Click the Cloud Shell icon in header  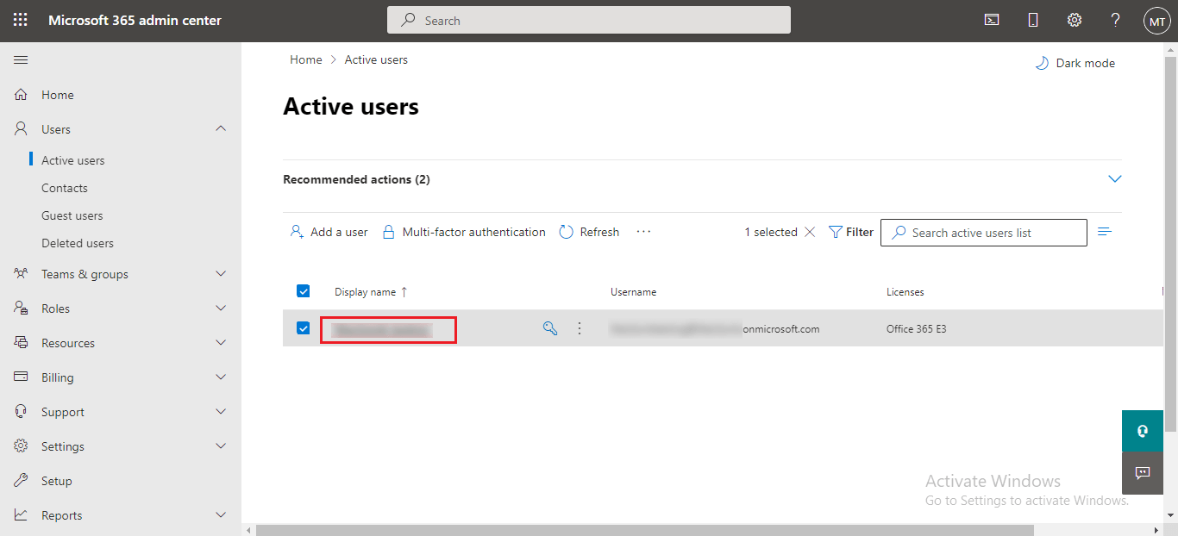click(x=992, y=20)
